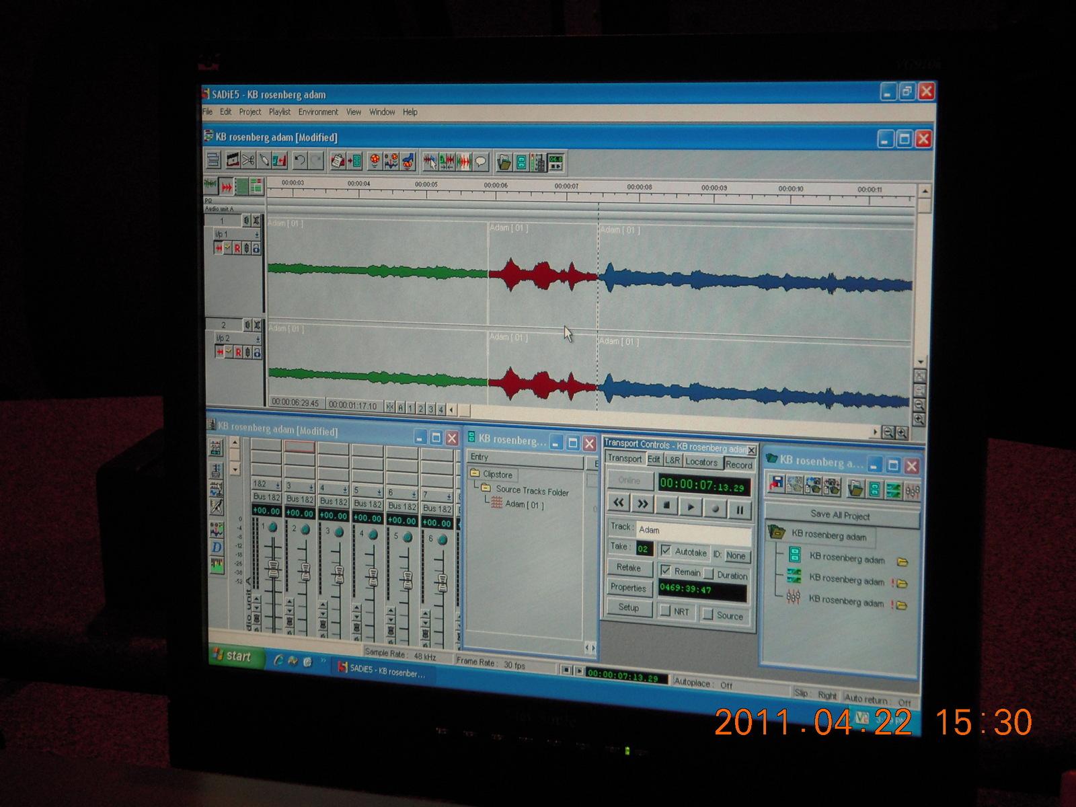The height and width of the screenshot is (807, 1076).
Task: Open folder icon beside first project tree entry
Action: [902, 562]
